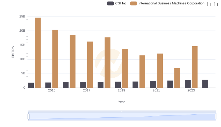This screenshot has width=221, height=127.
Task: Select the left handle of the range slider
Action: coord(28,117)
